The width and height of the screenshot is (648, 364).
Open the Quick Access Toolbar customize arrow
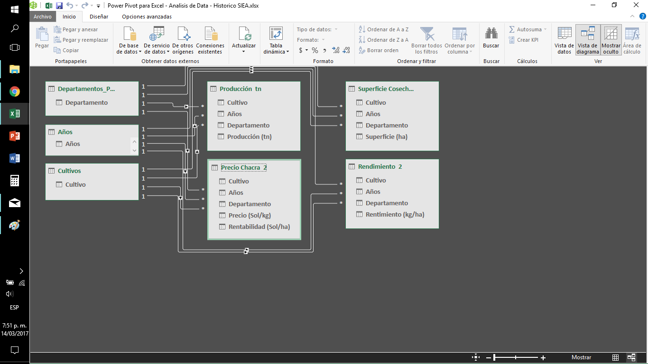[x=98, y=6]
